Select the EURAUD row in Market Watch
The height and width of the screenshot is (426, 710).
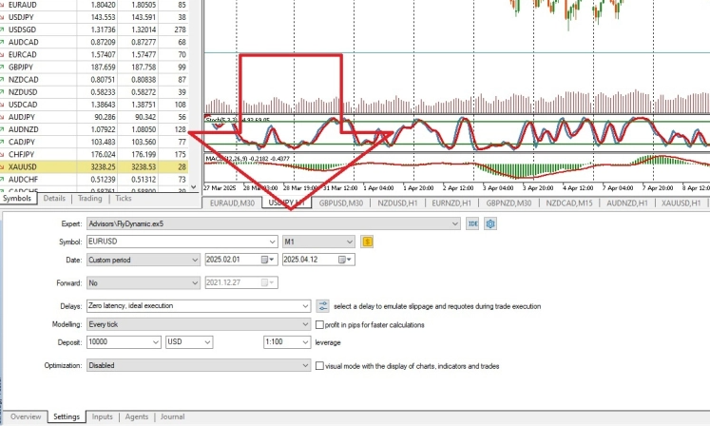94,5
